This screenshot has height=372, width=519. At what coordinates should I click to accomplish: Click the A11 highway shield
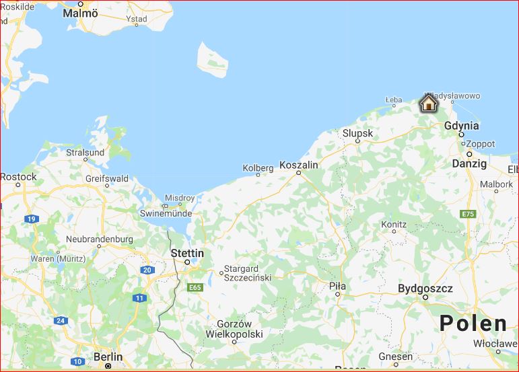pyautogui.click(x=139, y=298)
